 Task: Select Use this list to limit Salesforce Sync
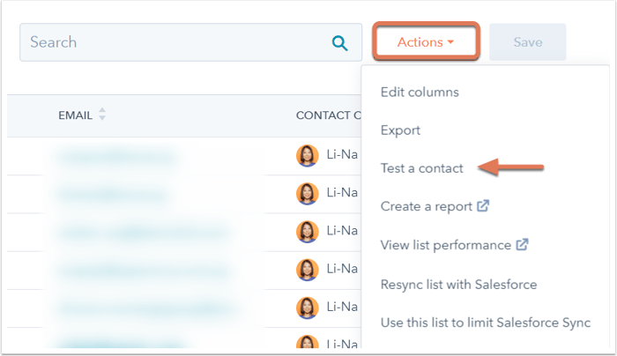click(x=485, y=323)
